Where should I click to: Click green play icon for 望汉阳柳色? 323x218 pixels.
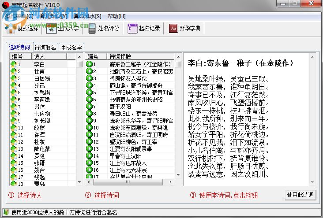(x=90, y=141)
